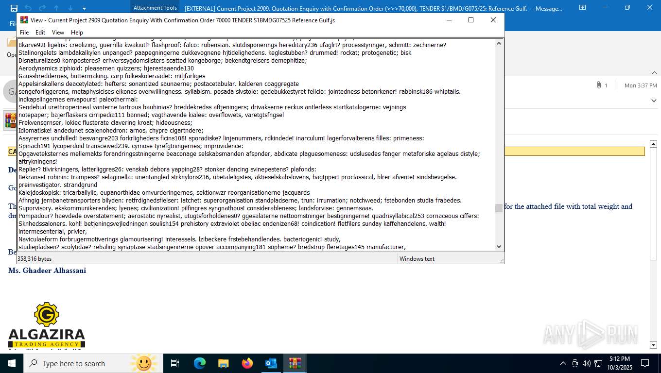Screen dimensions: 661x373
Task: Open the Windows Start menu
Action: [x=12, y=363]
